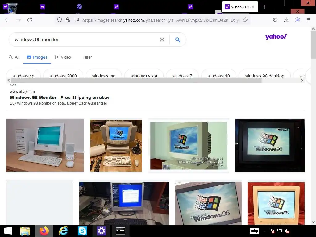Edit the windows 98 monitor search field

point(85,39)
